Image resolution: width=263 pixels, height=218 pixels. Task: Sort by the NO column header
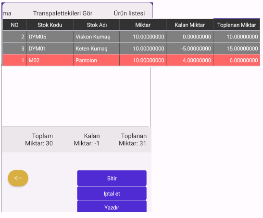tap(14, 25)
